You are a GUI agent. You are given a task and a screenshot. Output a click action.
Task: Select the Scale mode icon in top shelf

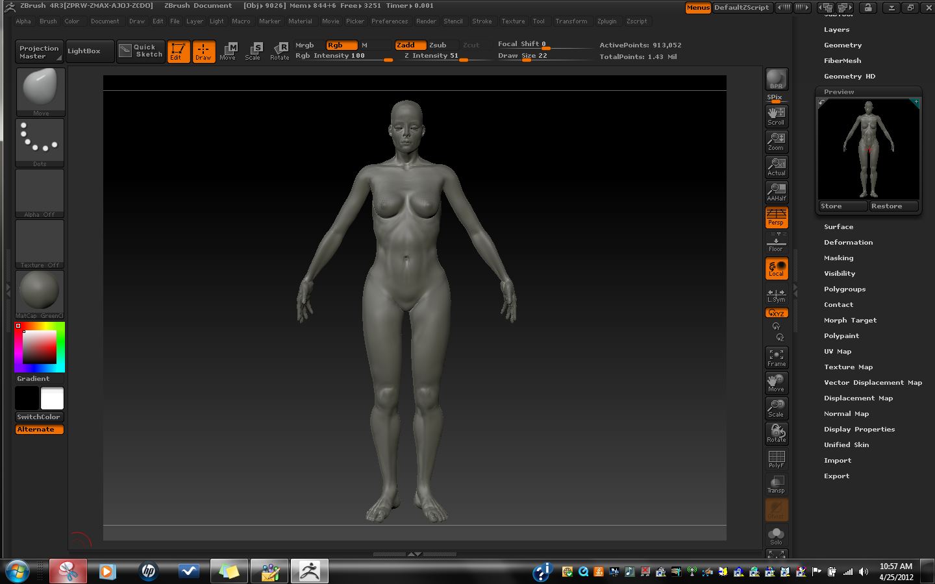pos(253,51)
